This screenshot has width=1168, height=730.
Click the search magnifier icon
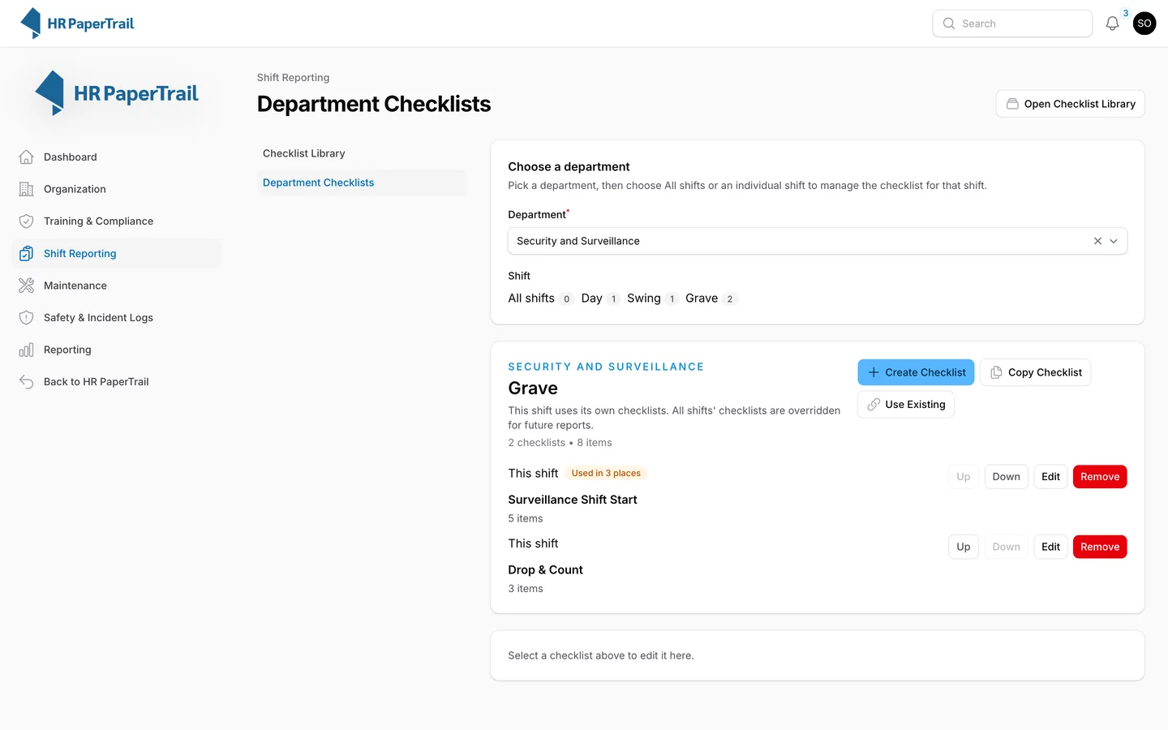tap(949, 24)
